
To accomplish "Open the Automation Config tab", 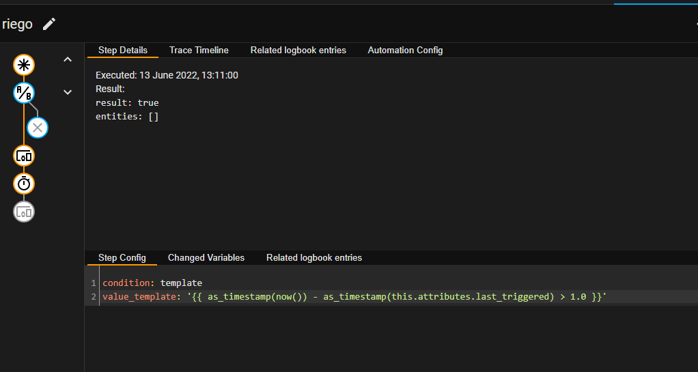I will point(405,51).
